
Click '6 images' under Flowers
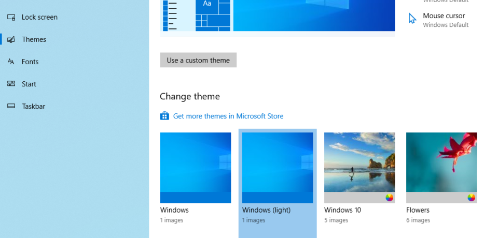418,220
